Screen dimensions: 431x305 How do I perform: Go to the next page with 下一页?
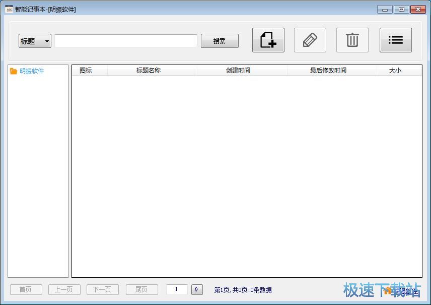103,289
